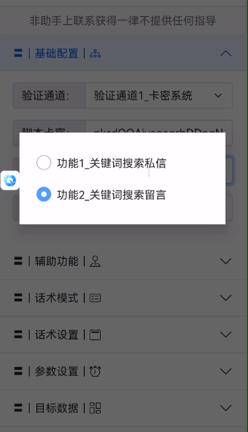Screen dimensions: 248x432
Task: Click the floating blue assistant icon
Action: click(10, 181)
